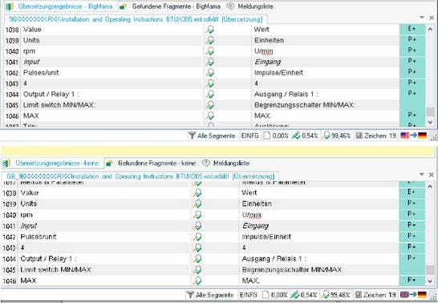This screenshot has height=303, width=438.
Task: Click status icon of lower segment 1039 Units
Action: click(x=197, y=204)
